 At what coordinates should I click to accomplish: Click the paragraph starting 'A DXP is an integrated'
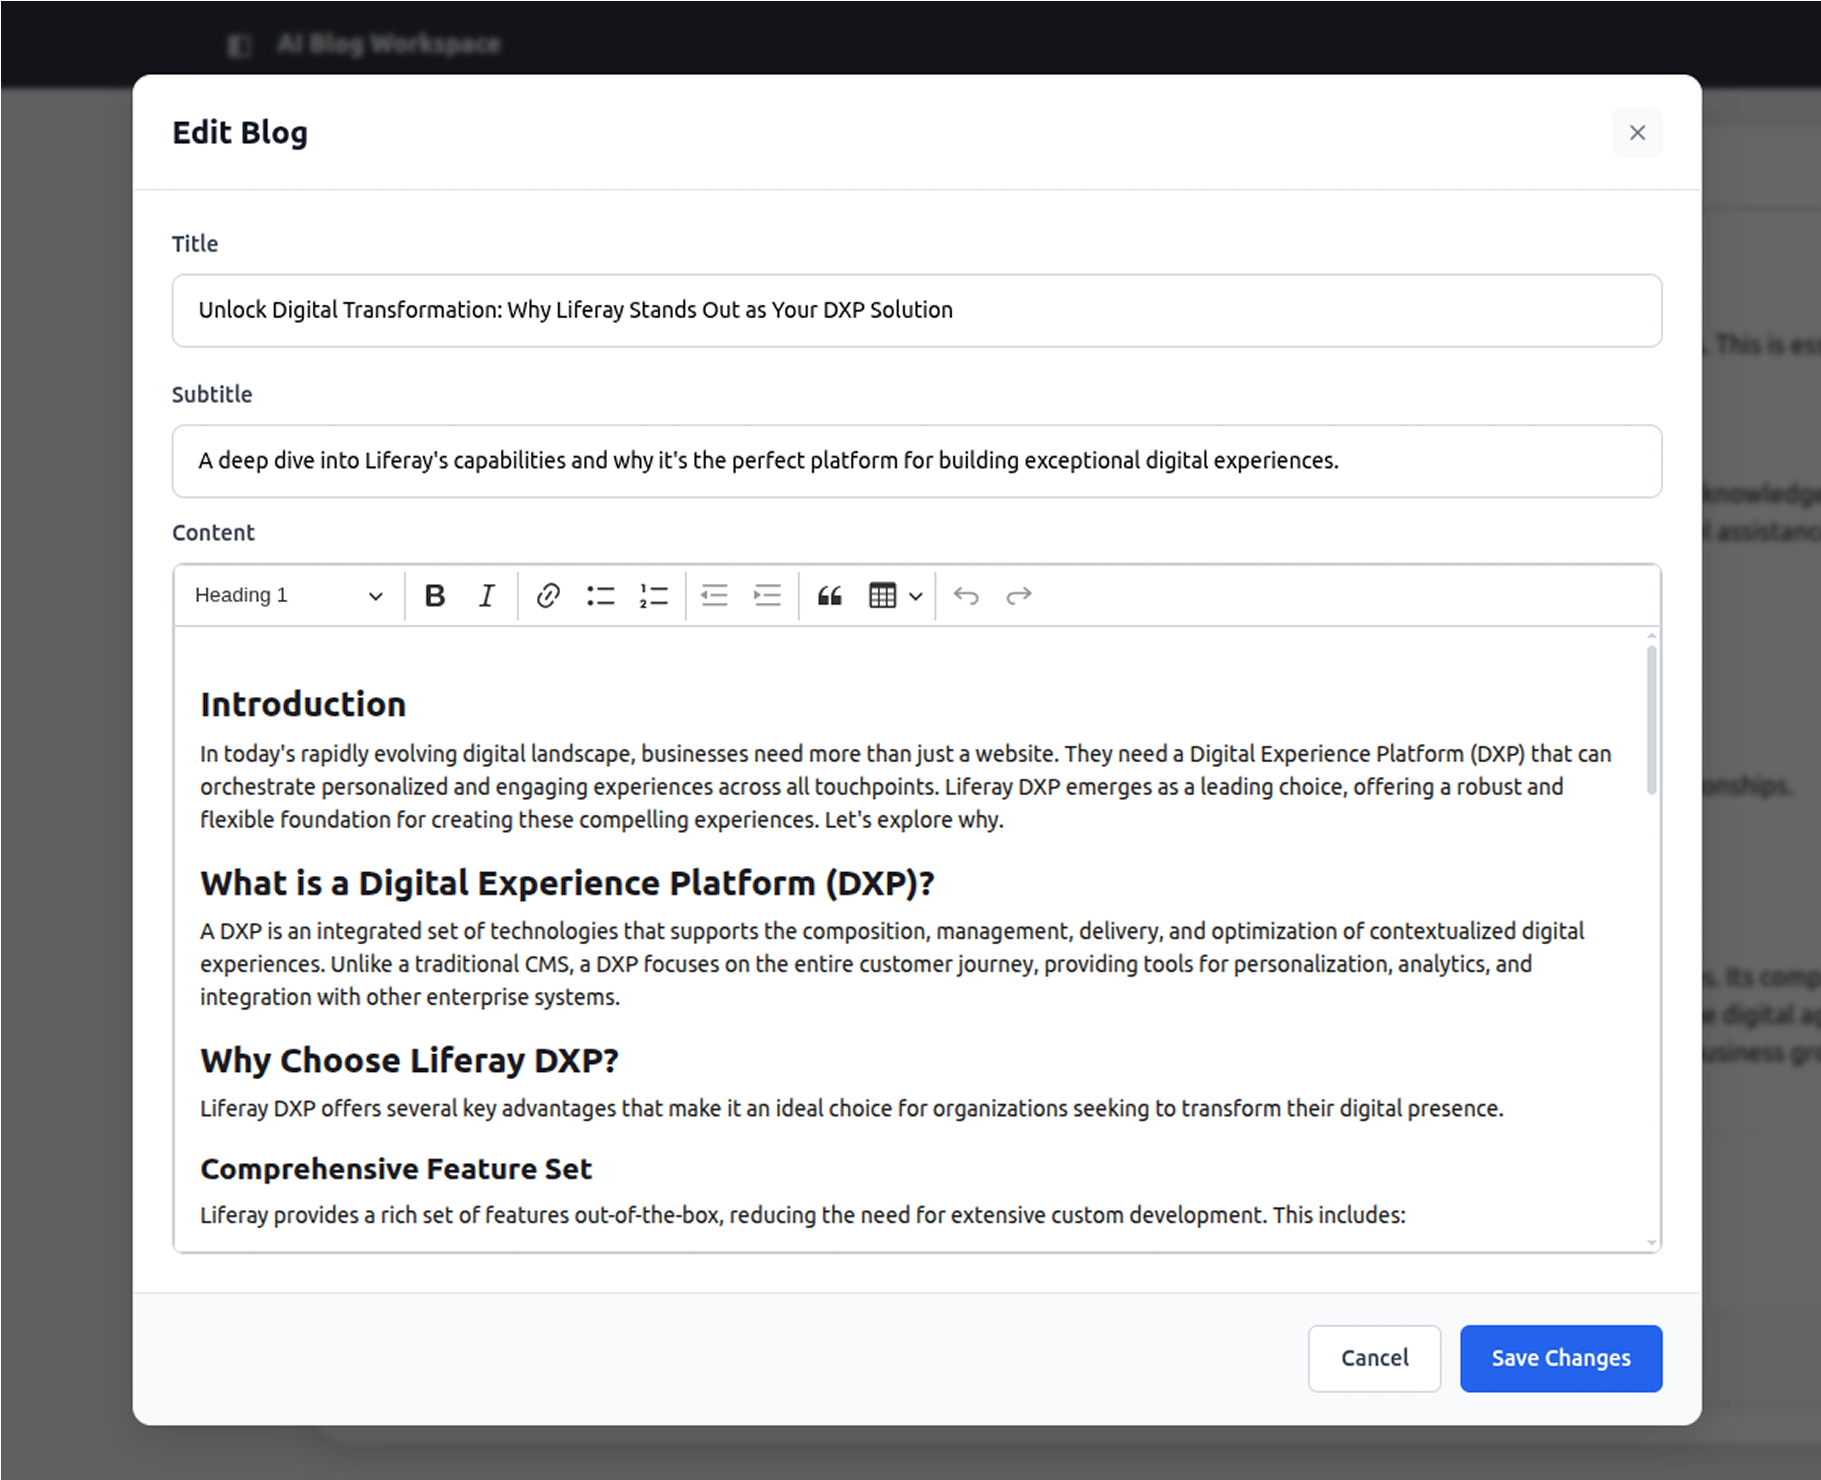pos(892,964)
